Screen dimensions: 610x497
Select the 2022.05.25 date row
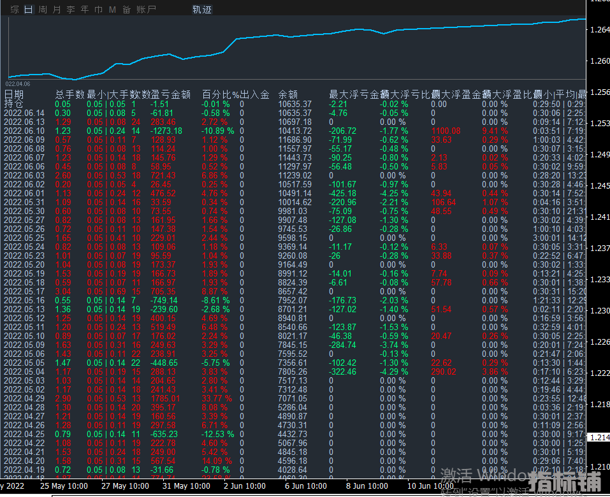[24, 238]
